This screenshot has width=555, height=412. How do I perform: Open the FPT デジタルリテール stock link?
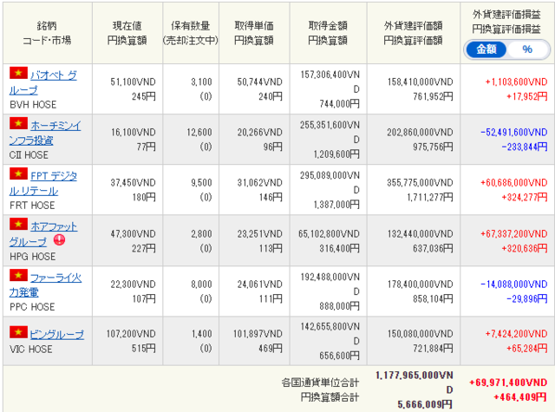point(43,183)
